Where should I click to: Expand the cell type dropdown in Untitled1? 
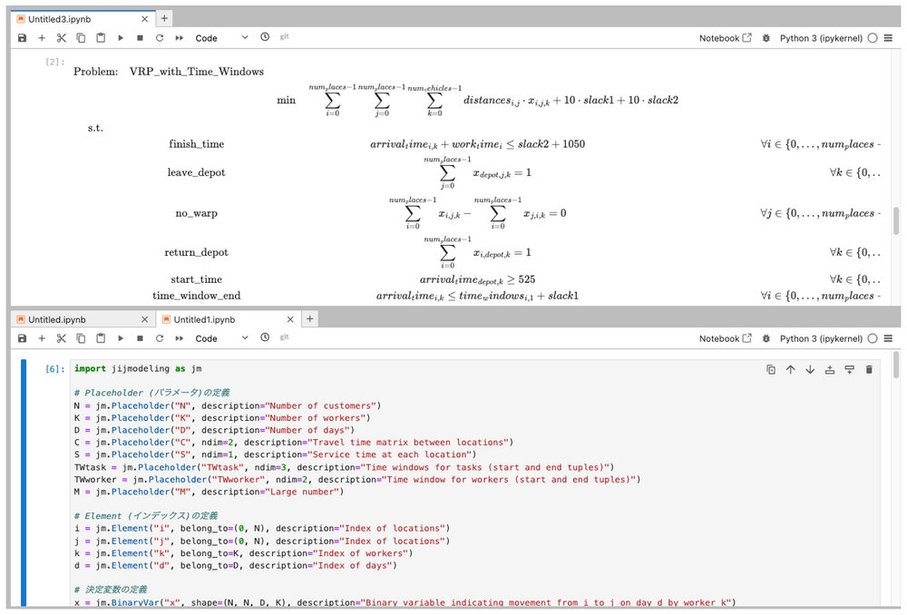click(x=221, y=338)
